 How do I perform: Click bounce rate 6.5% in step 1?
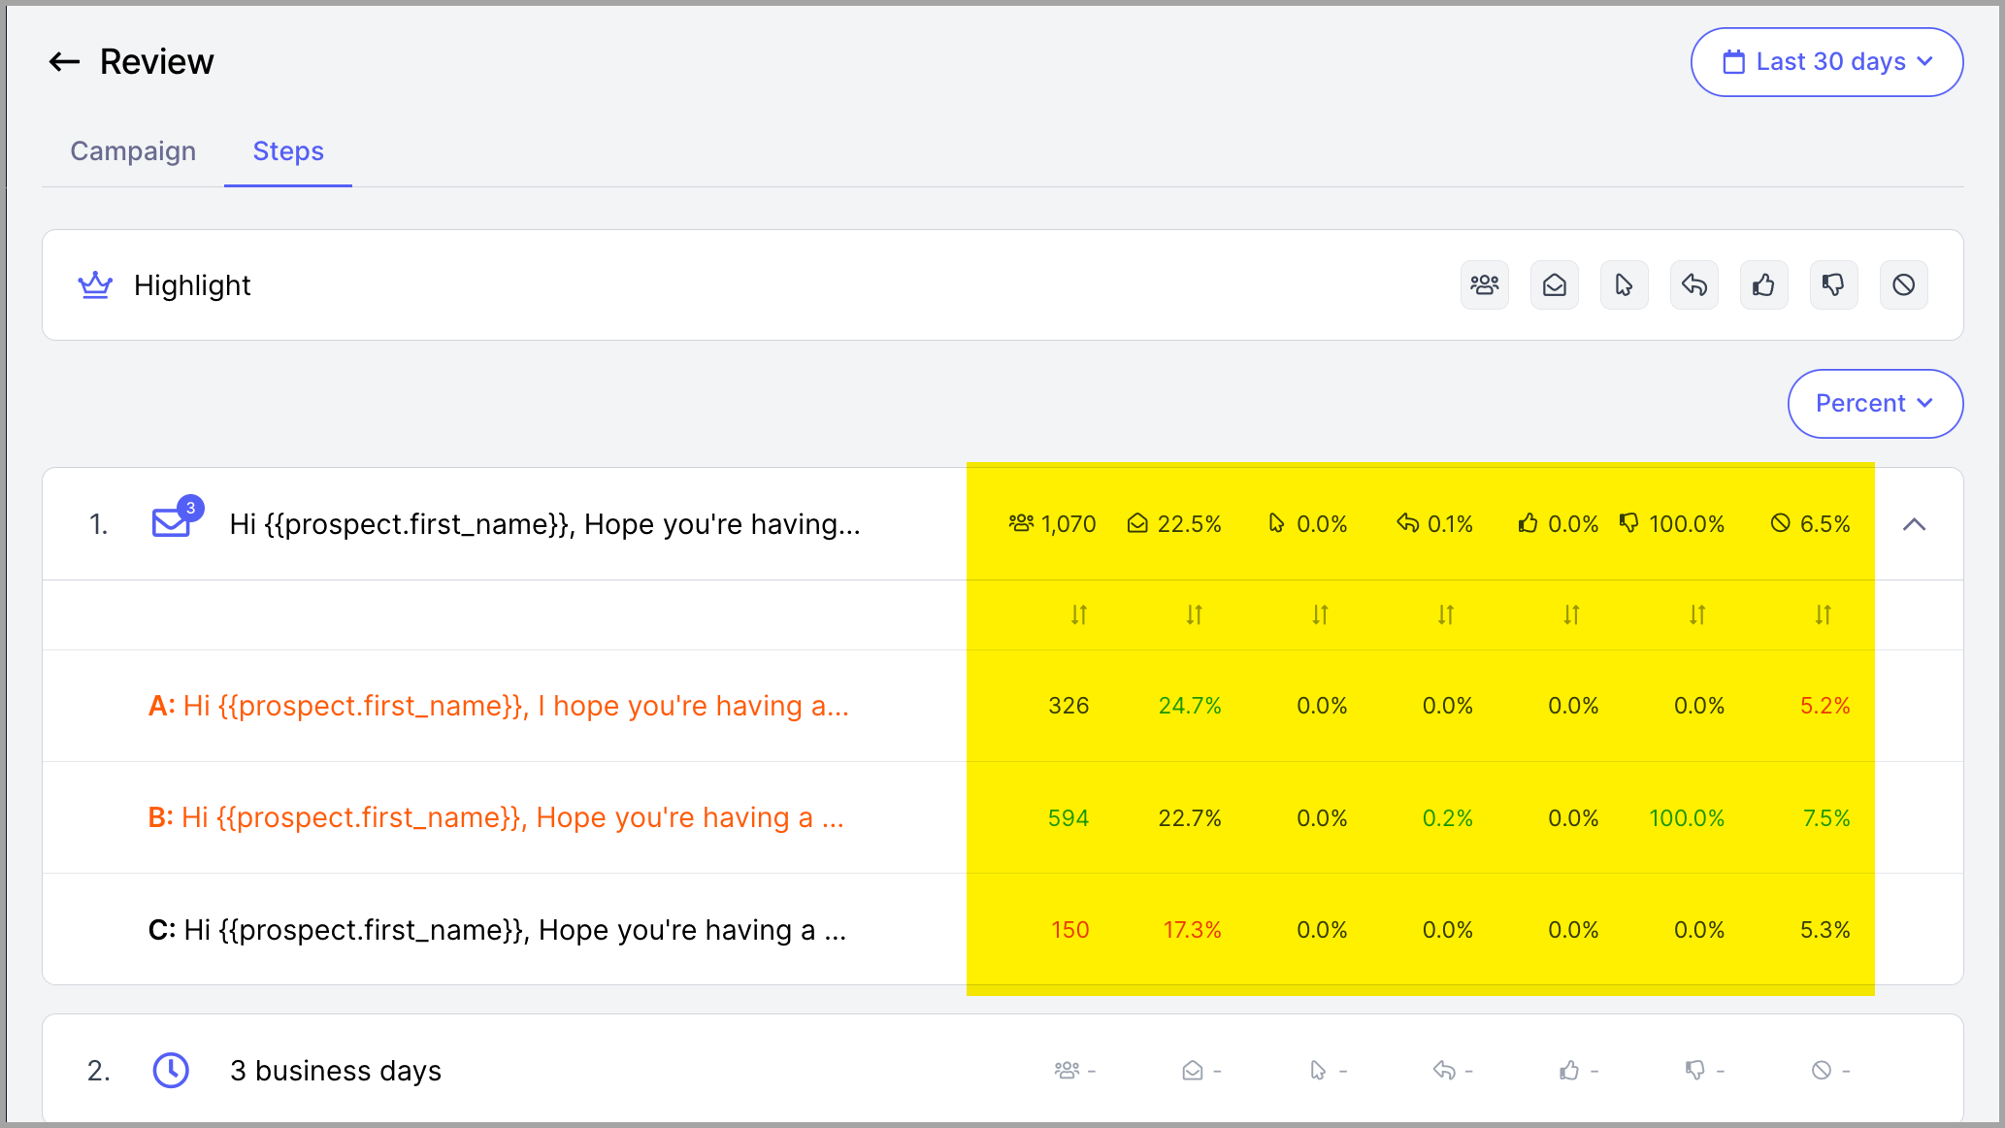tap(1824, 525)
